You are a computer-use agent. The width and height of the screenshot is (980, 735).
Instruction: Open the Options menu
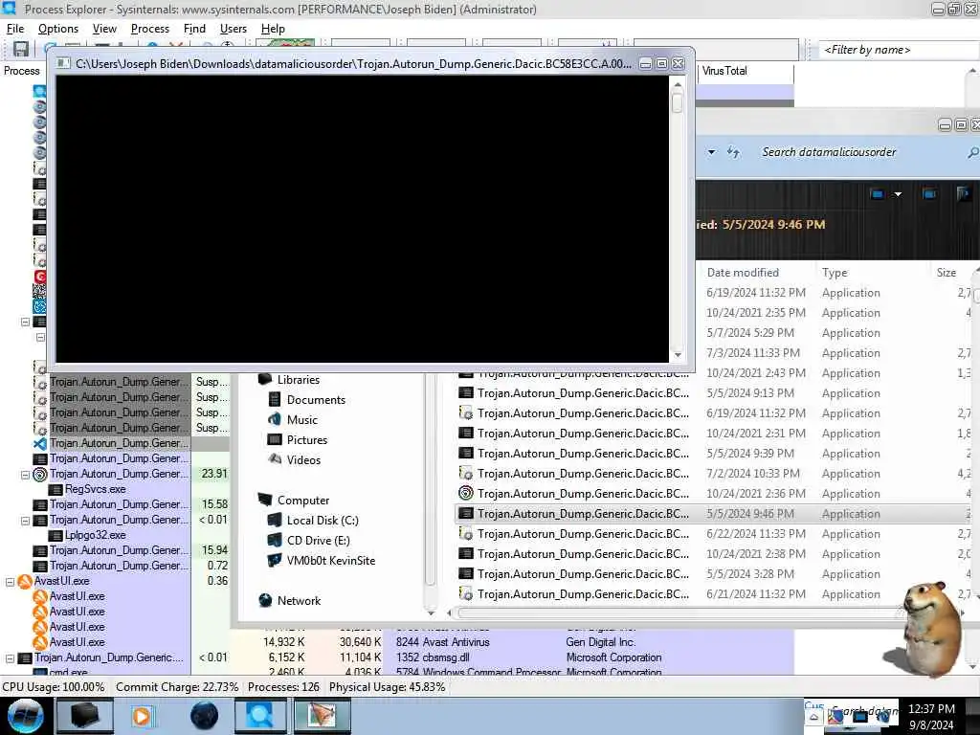click(x=58, y=29)
